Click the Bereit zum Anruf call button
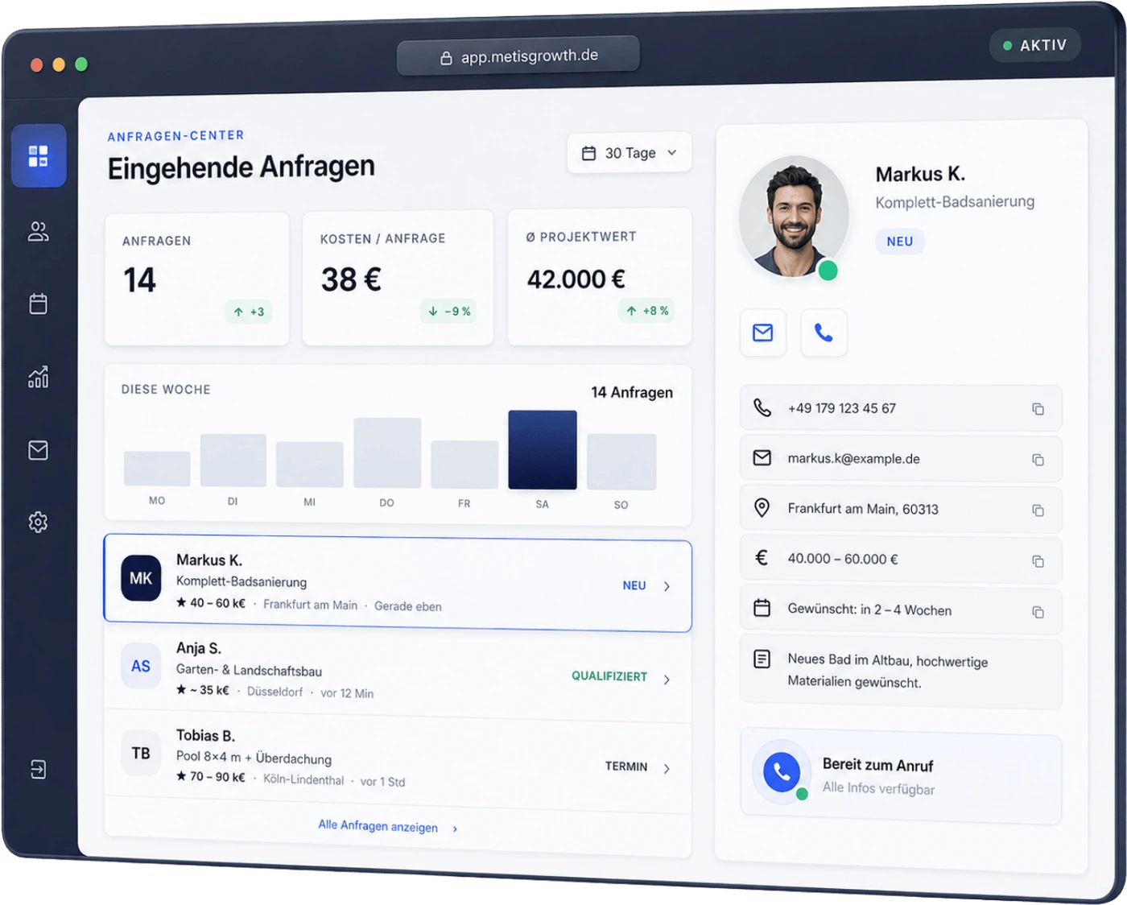The image size is (1127, 905). [781, 771]
